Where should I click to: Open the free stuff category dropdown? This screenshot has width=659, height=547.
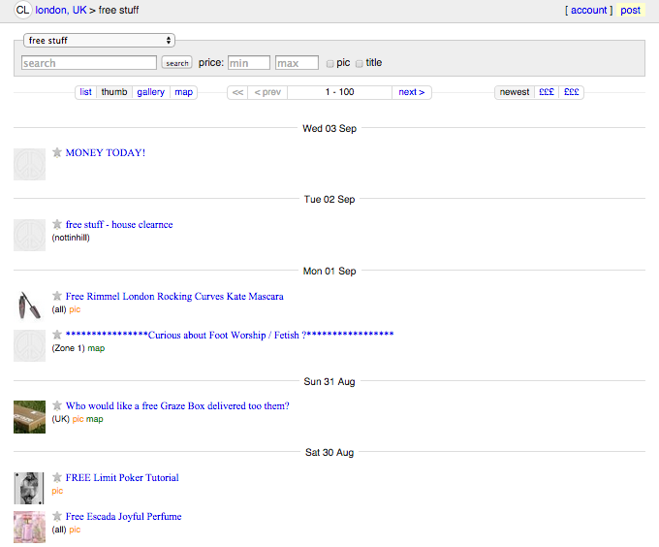[x=99, y=41]
